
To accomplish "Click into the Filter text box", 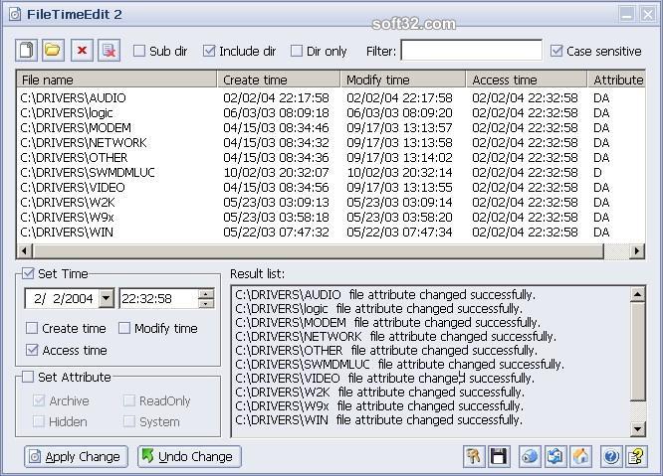I will (x=472, y=51).
